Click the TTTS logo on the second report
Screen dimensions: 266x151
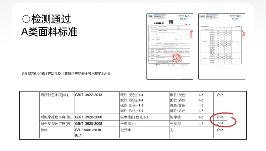[x=202, y=16]
